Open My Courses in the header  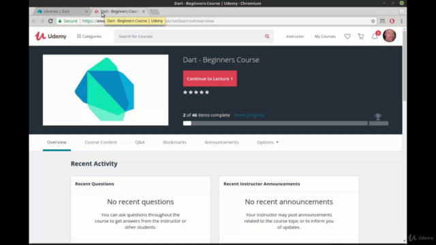tap(325, 36)
